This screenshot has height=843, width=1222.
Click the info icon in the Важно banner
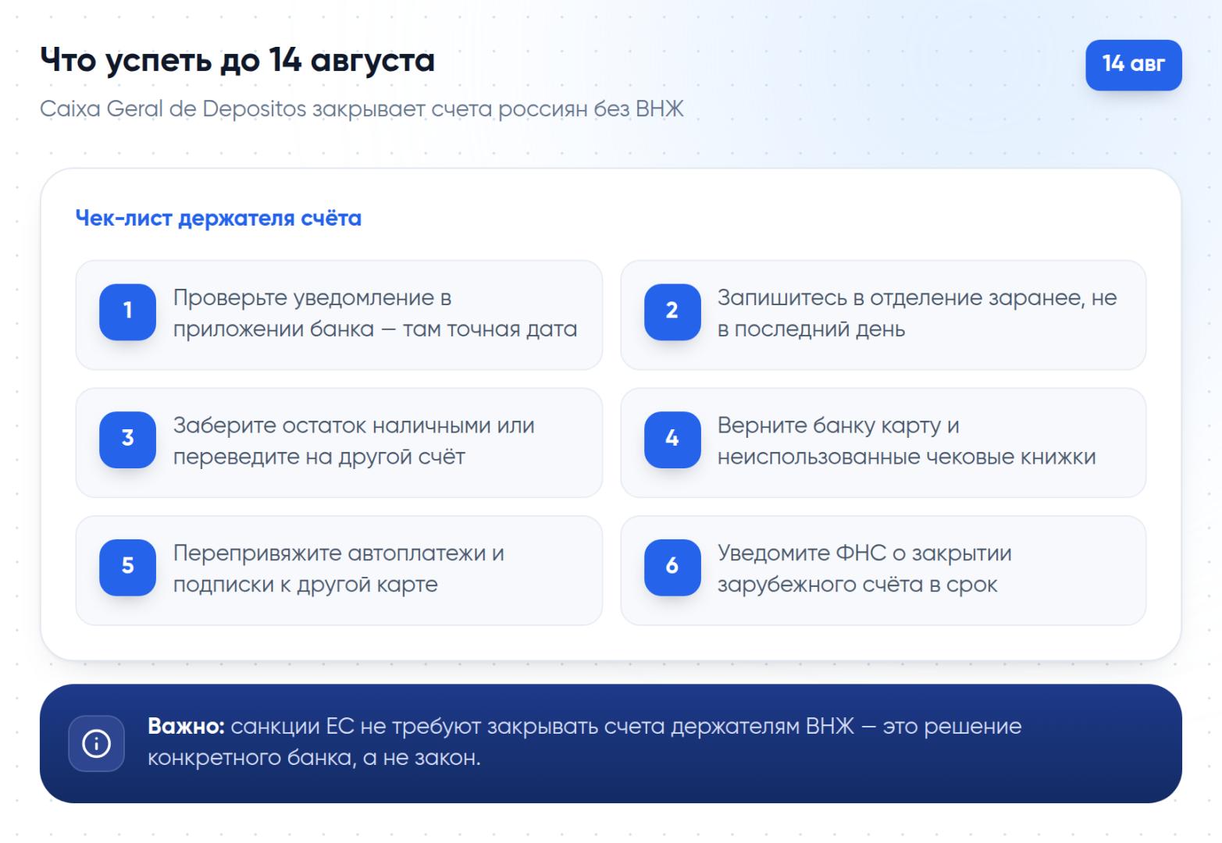tap(96, 743)
